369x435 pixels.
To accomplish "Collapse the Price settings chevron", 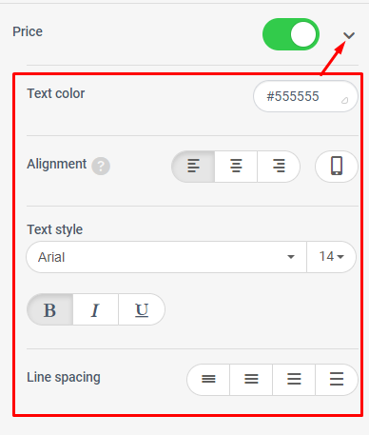I will [349, 35].
